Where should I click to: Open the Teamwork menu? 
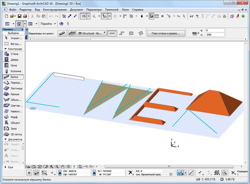point(112,9)
